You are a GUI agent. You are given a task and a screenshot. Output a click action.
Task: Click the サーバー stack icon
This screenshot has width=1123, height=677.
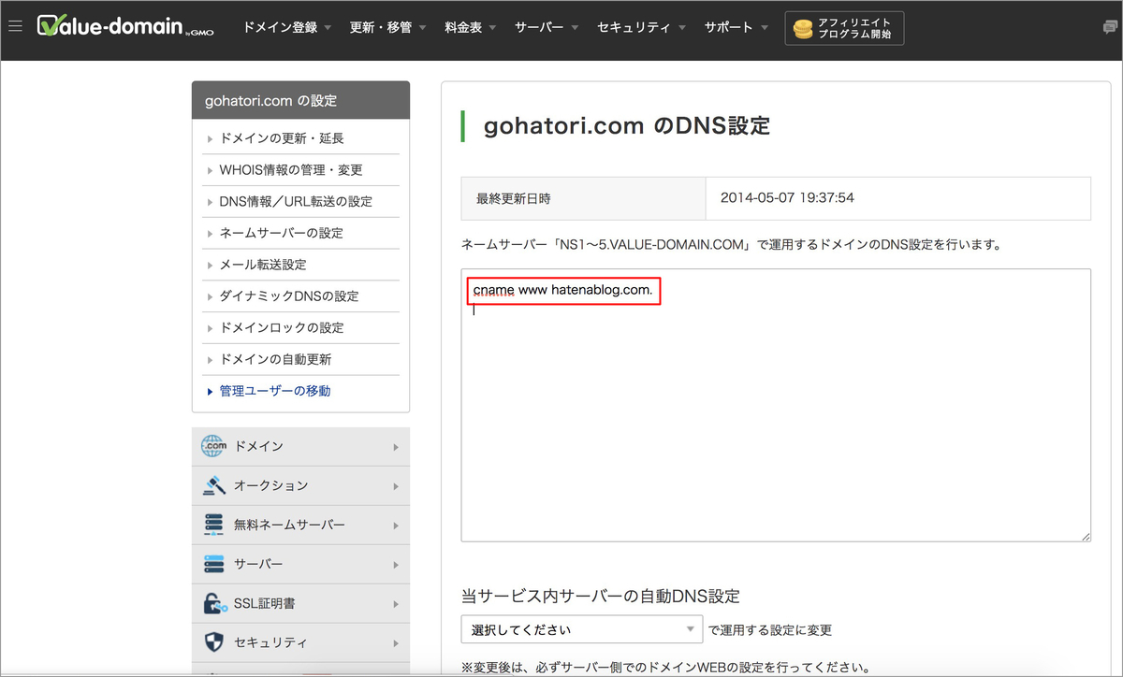[x=213, y=564]
